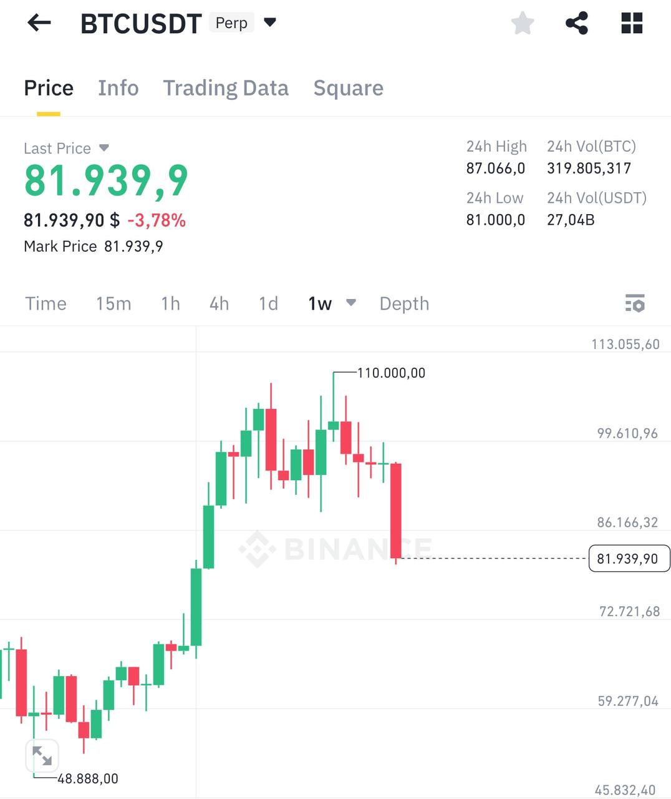Image resolution: width=671 pixels, height=799 pixels.
Task: Tap the current price label 81.939,90
Action: click(629, 558)
